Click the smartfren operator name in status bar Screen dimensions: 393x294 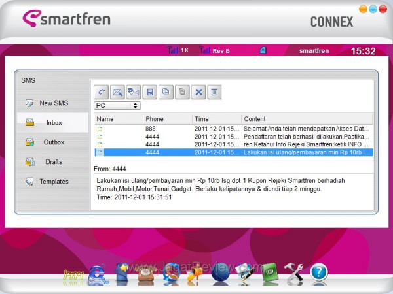[314, 51]
